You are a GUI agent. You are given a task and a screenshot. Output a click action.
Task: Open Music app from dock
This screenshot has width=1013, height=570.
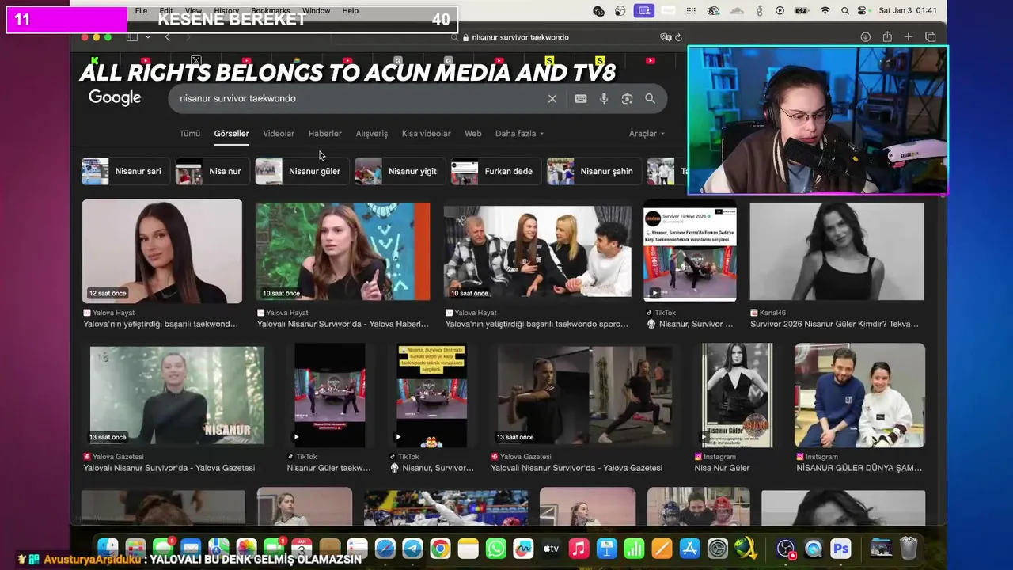pos(579,549)
